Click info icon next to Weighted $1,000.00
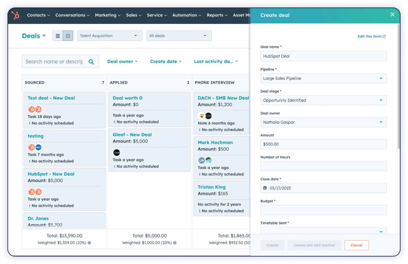 pyautogui.click(x=175, y=242)
